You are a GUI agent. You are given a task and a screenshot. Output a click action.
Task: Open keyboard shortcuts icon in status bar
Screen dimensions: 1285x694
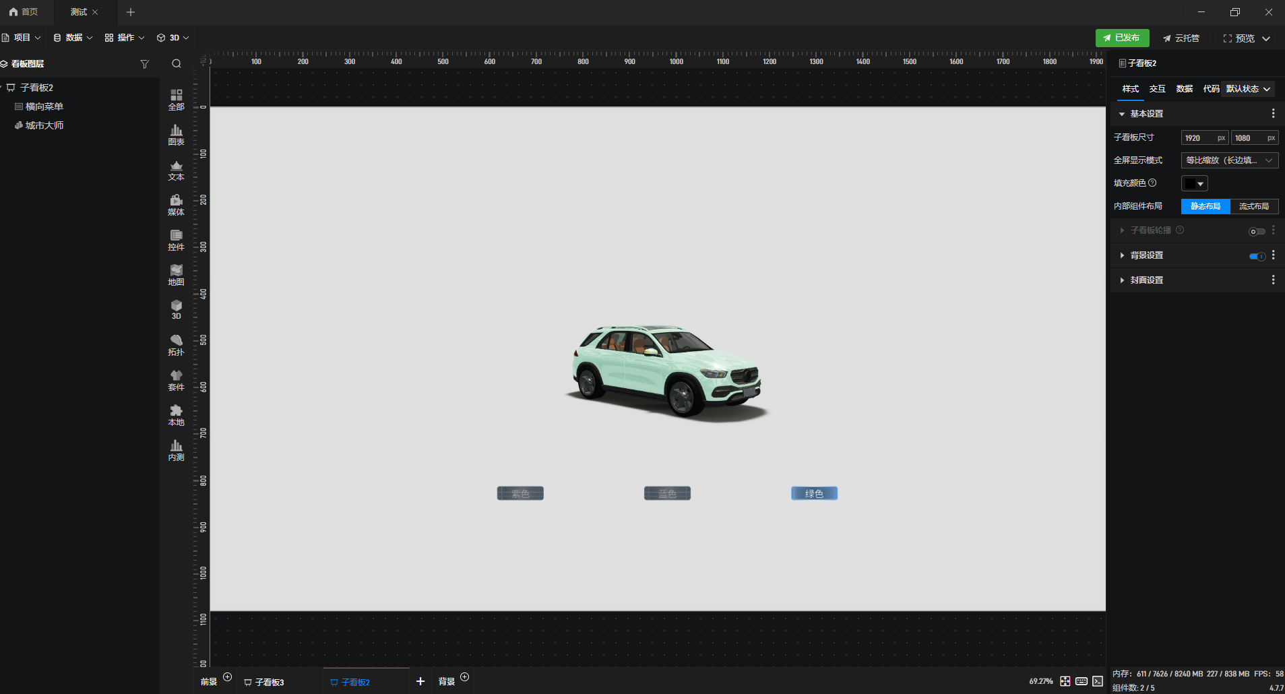[1082, 681]
